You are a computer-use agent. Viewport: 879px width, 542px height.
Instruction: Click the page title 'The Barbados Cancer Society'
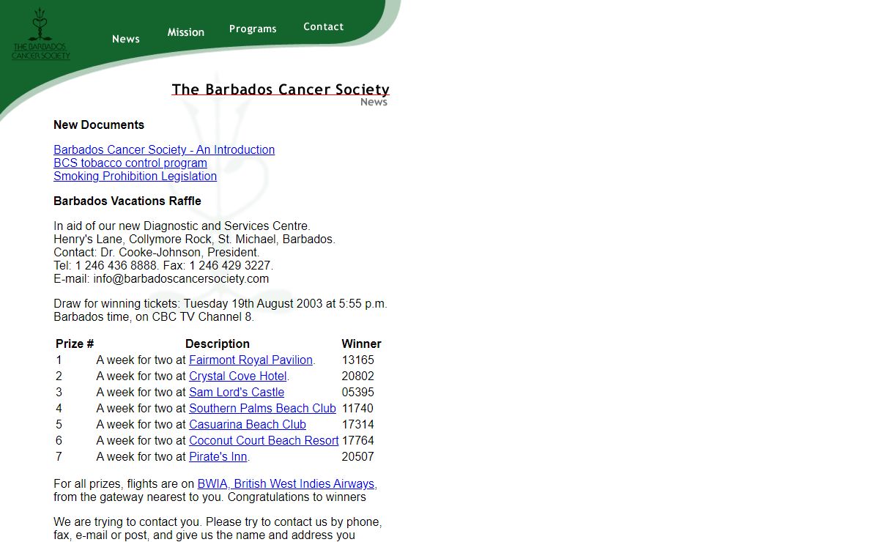point(281,89)
